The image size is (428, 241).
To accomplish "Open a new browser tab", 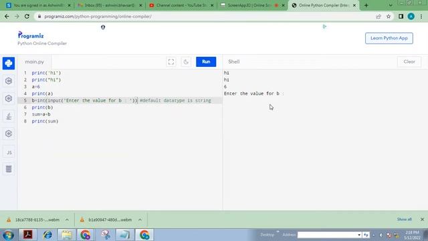I will (366, 5).
